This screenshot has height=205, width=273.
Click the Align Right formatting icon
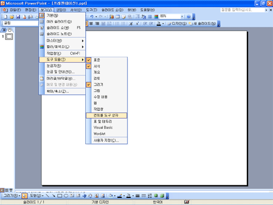97,24
